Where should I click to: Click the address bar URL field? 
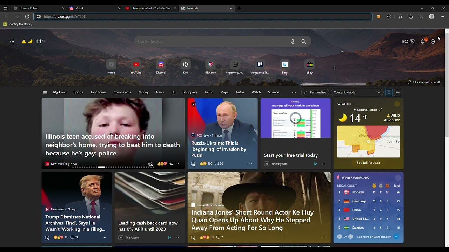203,16
